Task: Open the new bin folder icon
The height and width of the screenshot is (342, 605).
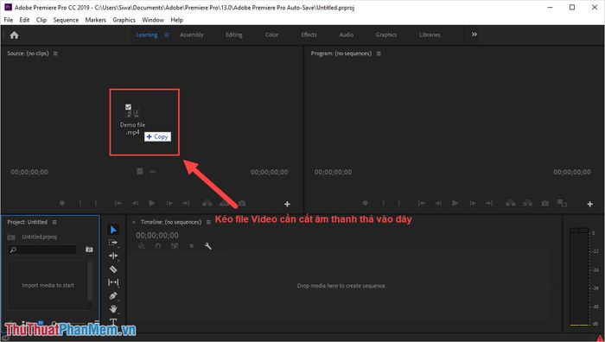Action: pyautogui.click(x=89, y=250)
